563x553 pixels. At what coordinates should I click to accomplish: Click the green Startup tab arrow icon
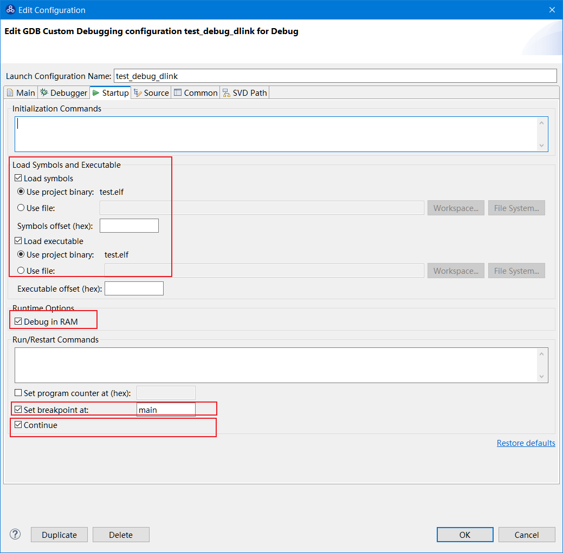[x=96, y=93]
